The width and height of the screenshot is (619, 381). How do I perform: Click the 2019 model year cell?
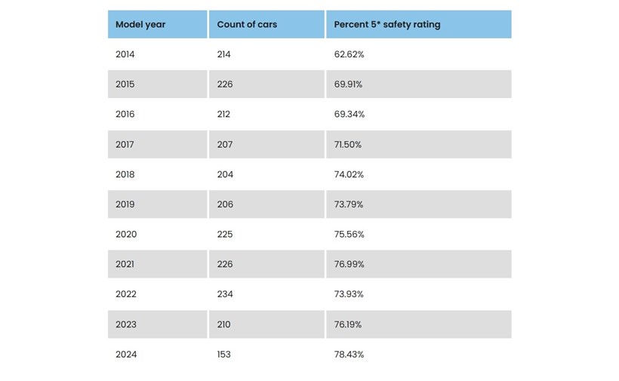coord(125,204)
